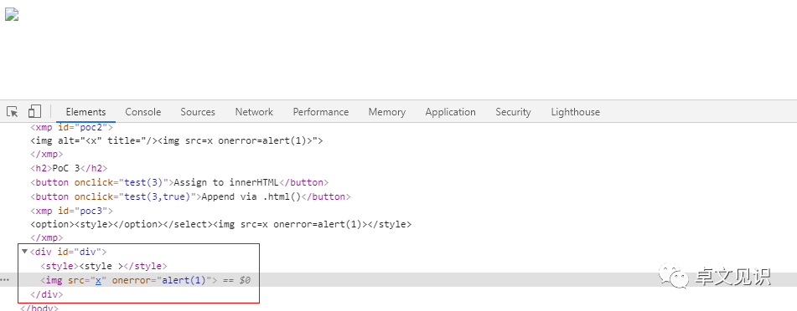The width and height of the screenshot is (797, 311).
Task: Click the broken image icon on page
Action: [x=12, y=15]
